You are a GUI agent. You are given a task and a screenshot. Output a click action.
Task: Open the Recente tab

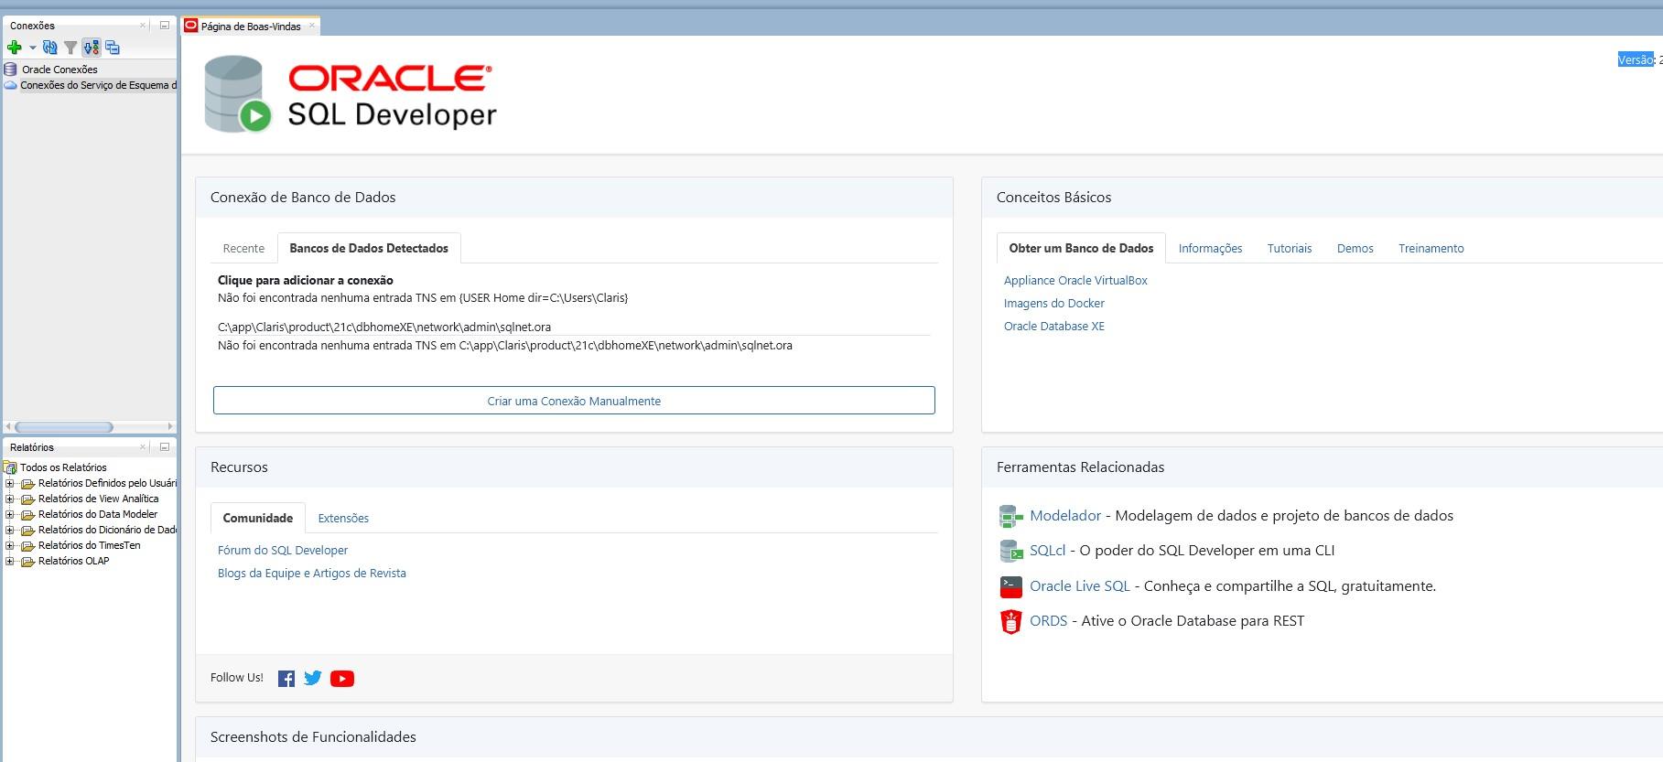(x=243, y=248)
